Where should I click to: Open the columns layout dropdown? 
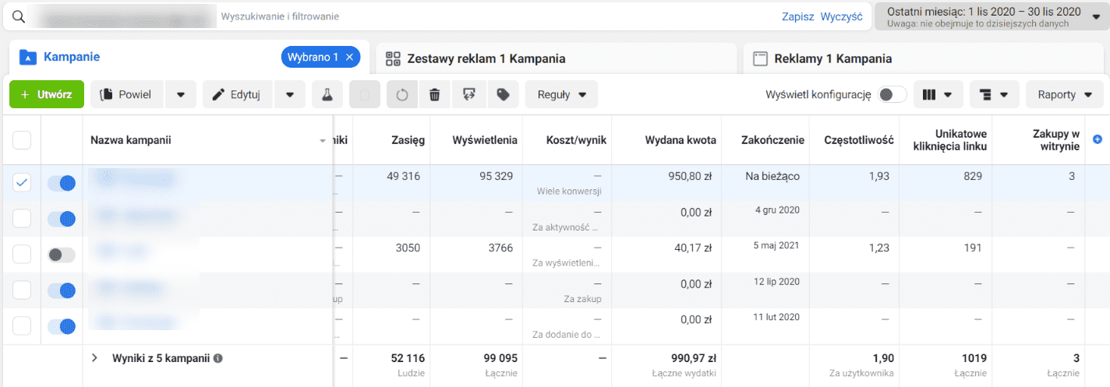[938, 95]
